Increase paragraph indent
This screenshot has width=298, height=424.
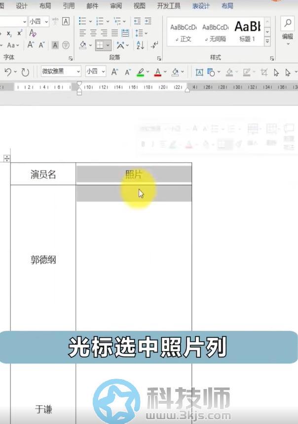pos(148,21)
